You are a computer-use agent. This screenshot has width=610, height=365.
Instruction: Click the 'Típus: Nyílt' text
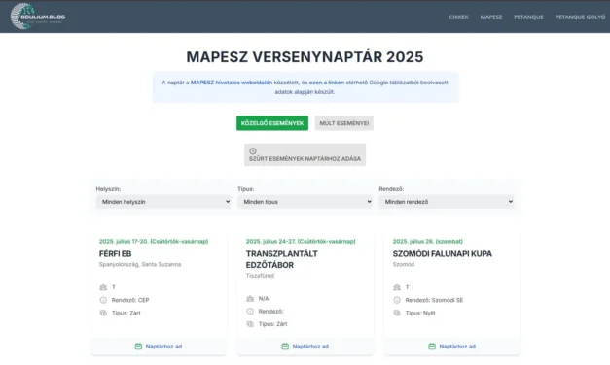coord(420,313)
